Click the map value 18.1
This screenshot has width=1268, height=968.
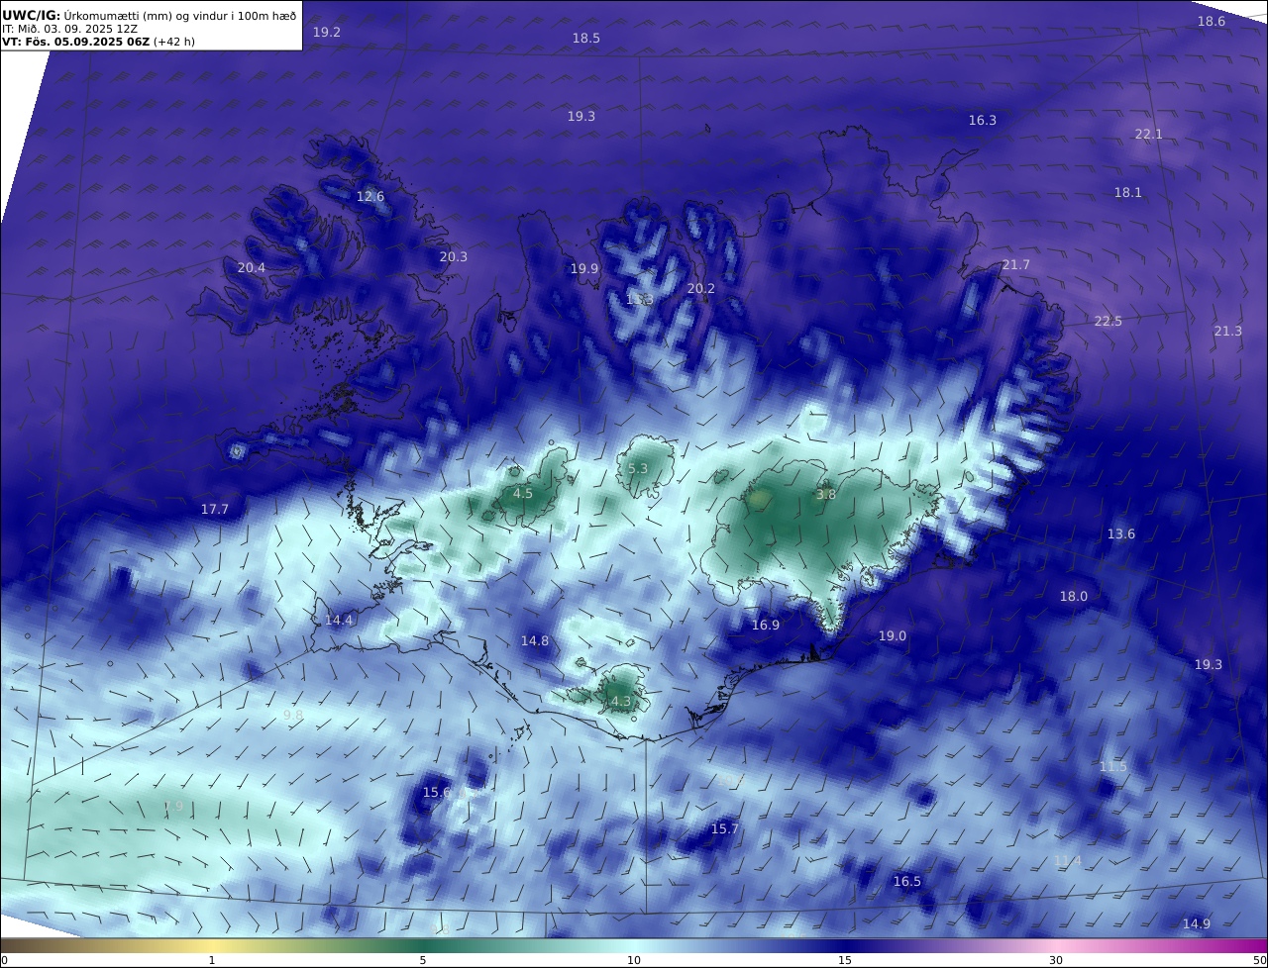1128,193
